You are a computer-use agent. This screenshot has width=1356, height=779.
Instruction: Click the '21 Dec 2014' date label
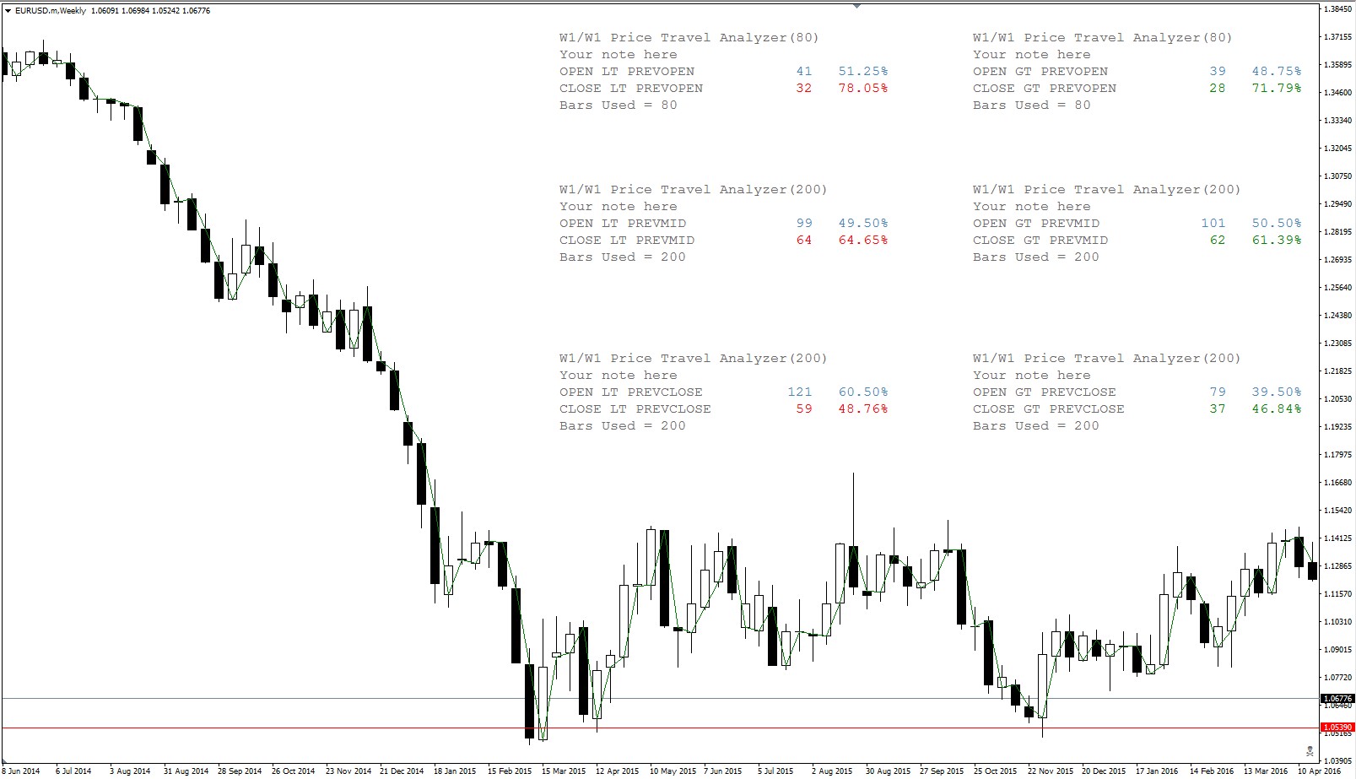(x=402, y=771)
